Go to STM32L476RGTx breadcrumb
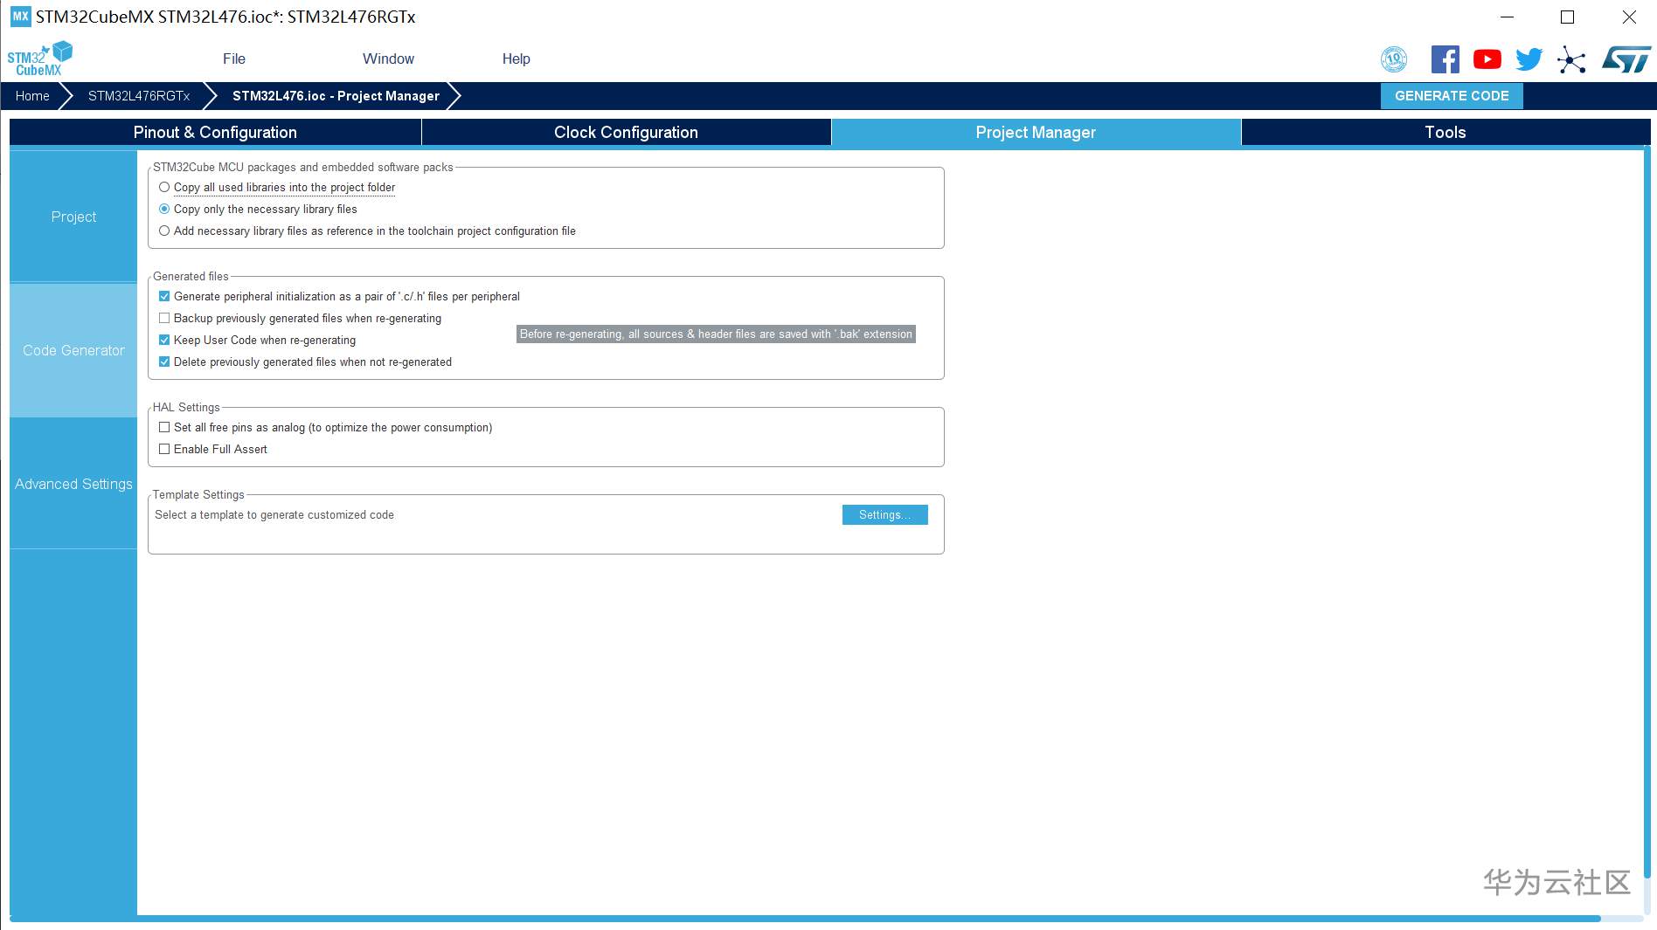This screenshot has height=930, width=1657. pos(139,96)
